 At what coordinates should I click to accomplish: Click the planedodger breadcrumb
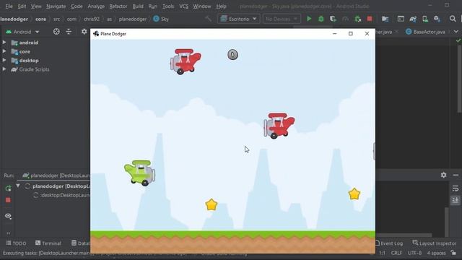(x=133, y=19)
